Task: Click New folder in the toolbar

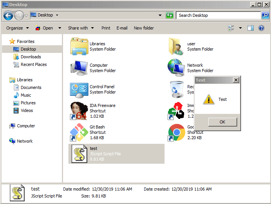Action: 144,28
